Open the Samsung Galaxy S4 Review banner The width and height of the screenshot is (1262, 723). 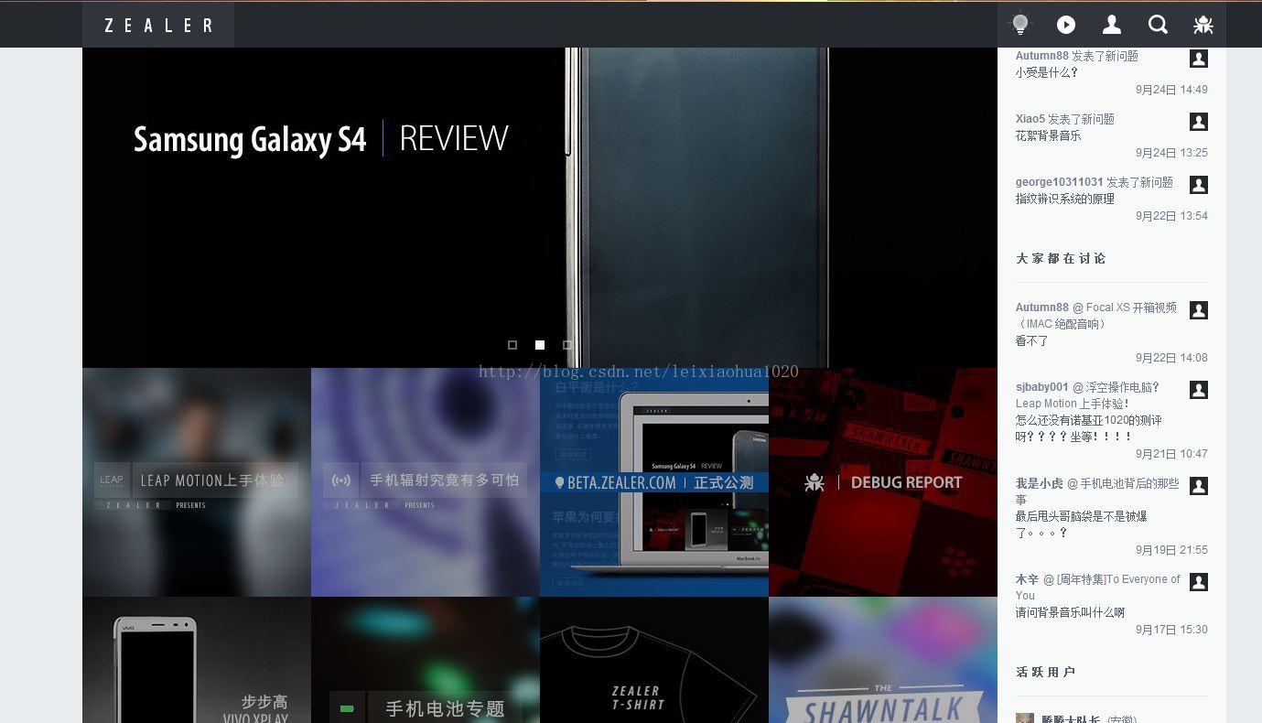(x=540, y=208)
